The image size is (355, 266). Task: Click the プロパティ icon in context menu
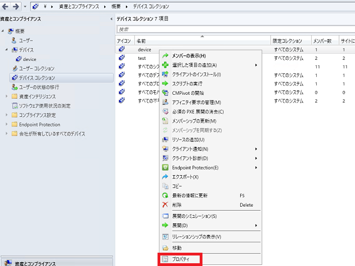point(165,259)
